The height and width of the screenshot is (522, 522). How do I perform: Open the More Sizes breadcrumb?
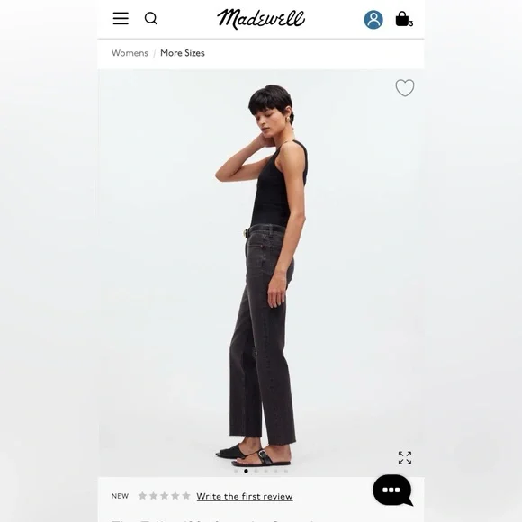[x=183, y=53]
